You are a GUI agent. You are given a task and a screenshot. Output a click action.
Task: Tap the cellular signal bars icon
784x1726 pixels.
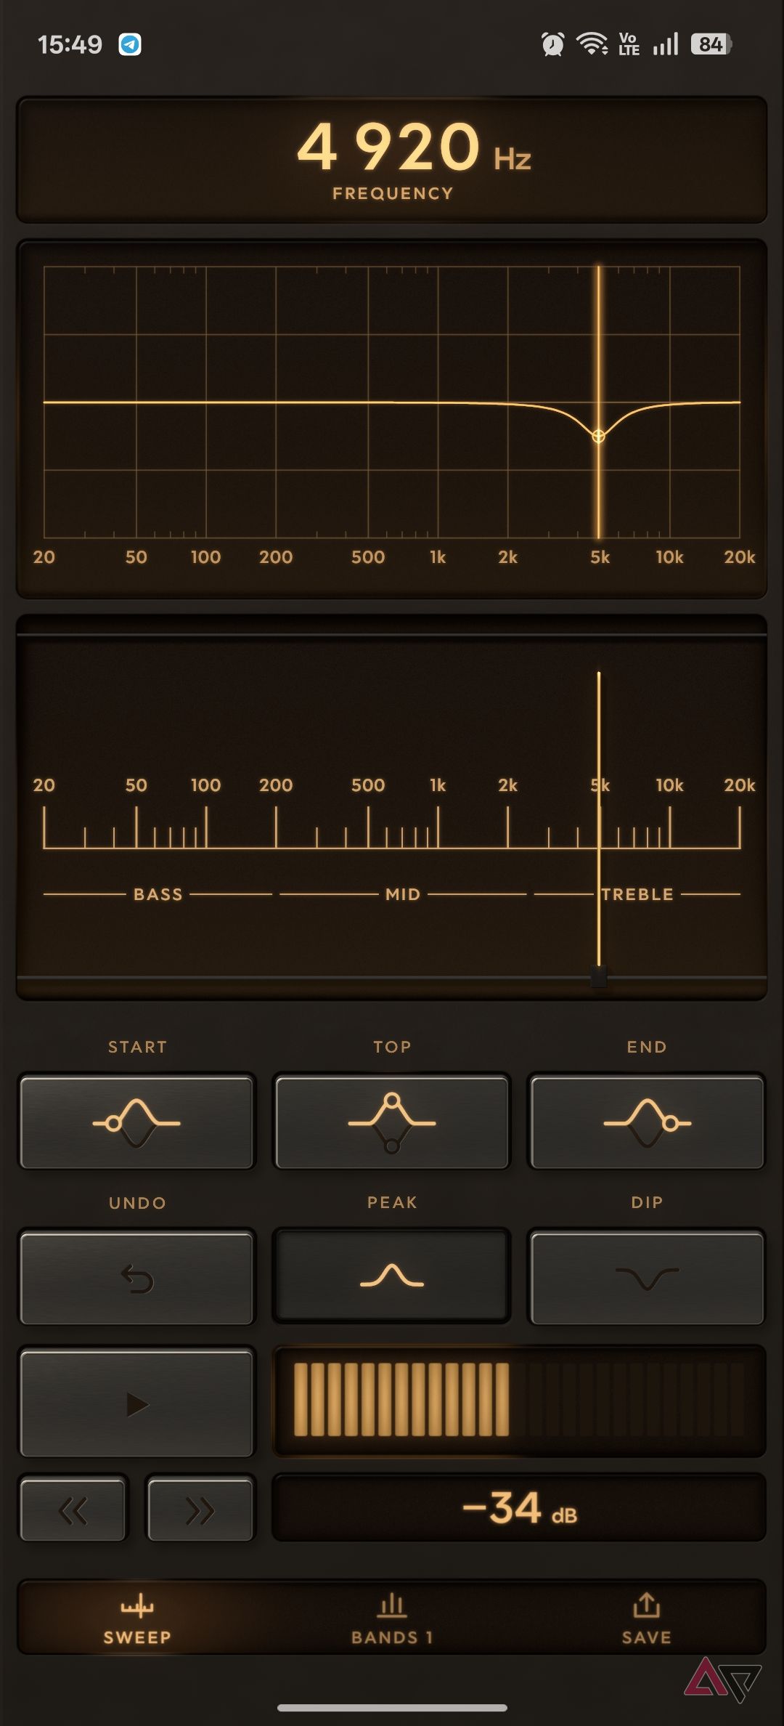coord(665,44)
